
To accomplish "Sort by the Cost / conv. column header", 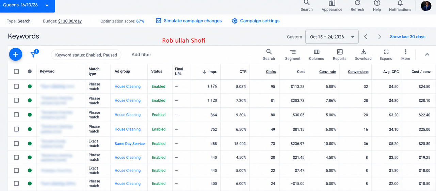I will coord(421,71).
